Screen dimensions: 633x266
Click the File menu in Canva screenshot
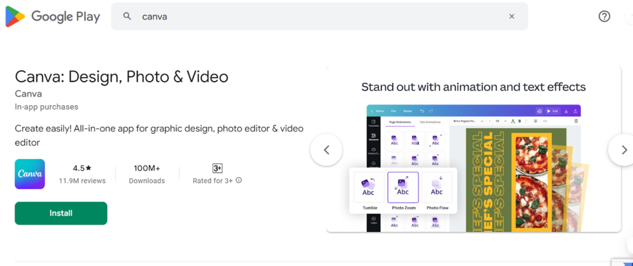pos(393,111)
